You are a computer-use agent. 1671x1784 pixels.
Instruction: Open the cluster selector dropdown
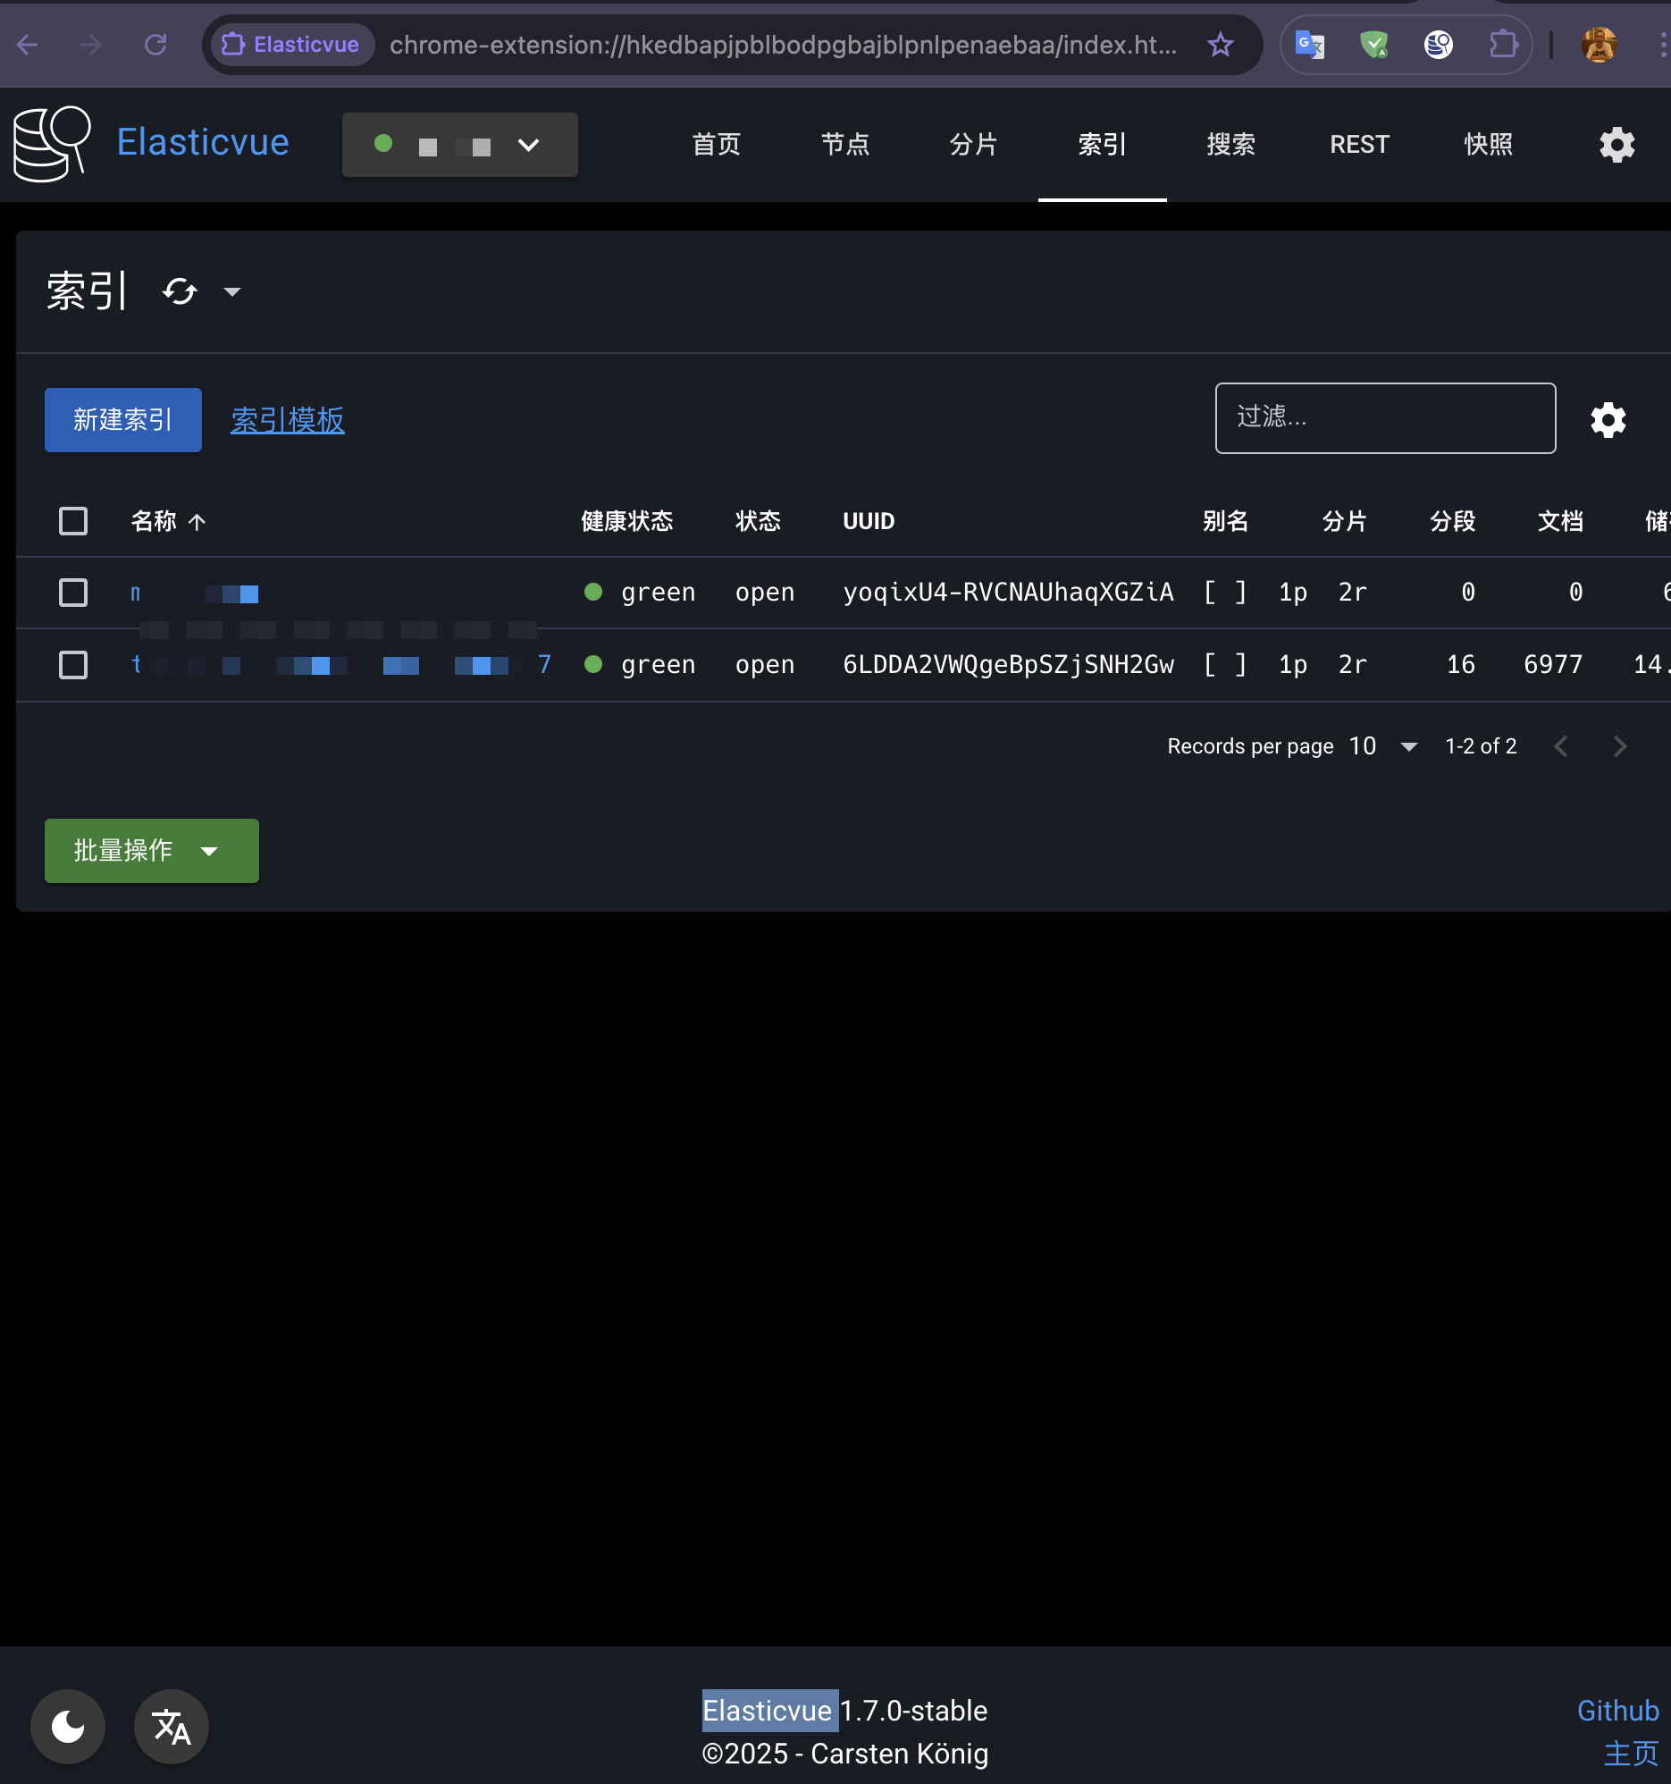[x=459, y=145]
